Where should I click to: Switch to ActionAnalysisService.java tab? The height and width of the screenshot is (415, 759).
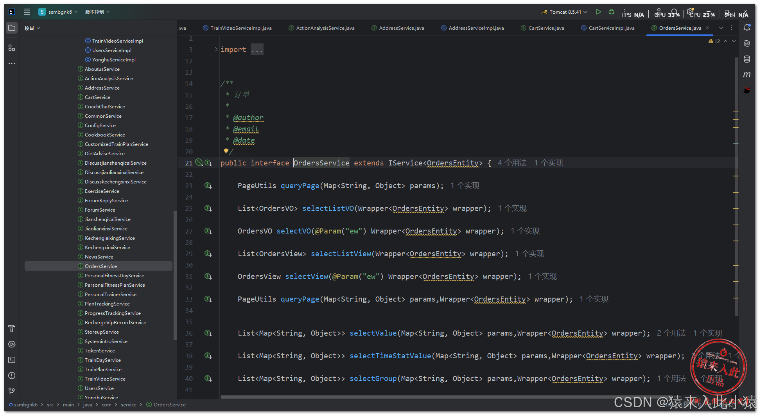[x=321, y=28]
